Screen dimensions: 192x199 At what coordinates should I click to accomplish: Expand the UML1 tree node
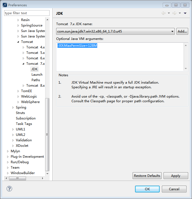pyautogui.click(x=13, y=129)
